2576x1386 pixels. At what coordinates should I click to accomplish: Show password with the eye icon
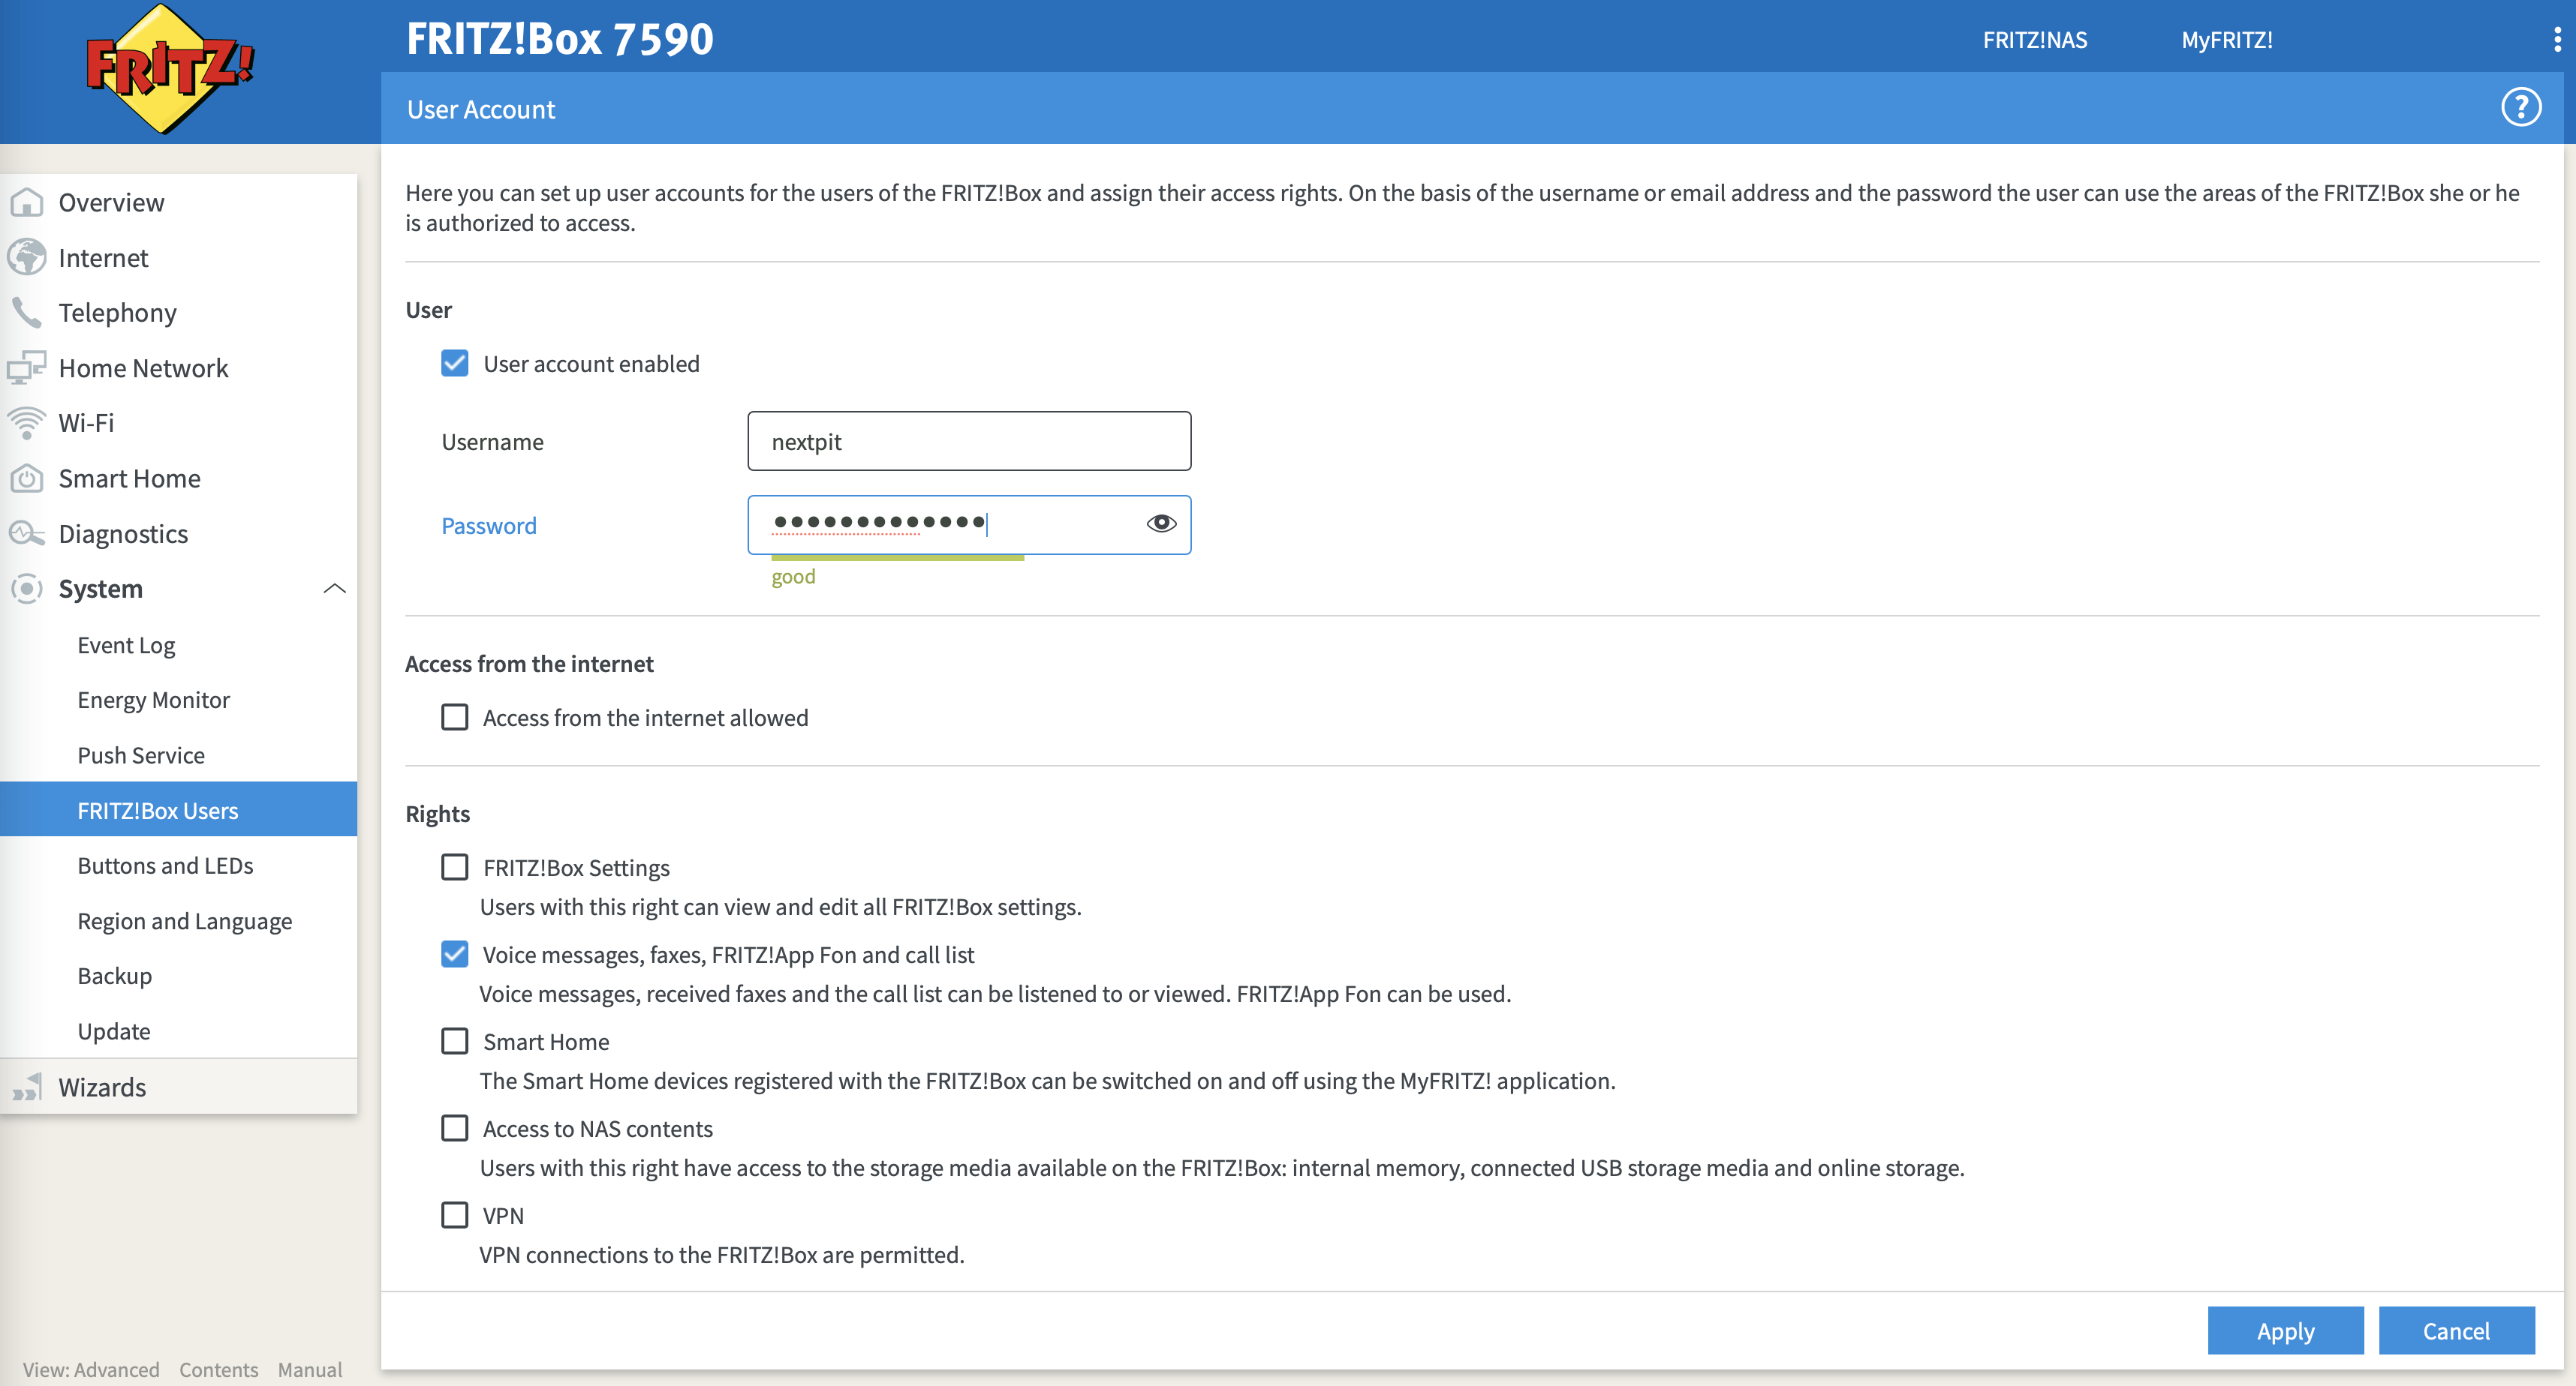(1161, 523)
